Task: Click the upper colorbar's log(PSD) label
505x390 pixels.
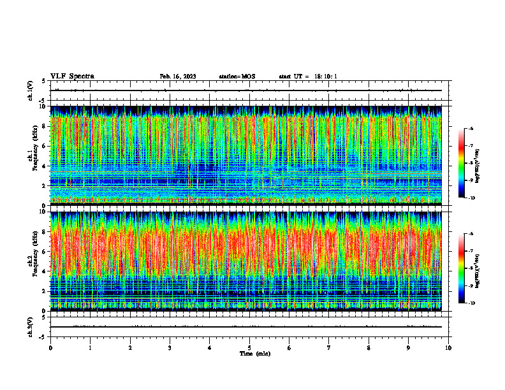Action: pyautogui.click(x=478, y=166)
